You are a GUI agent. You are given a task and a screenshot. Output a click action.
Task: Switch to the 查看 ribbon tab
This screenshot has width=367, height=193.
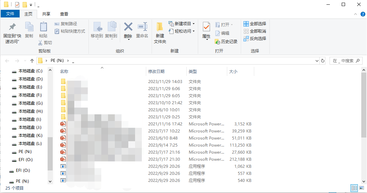[x=64, y=14]
